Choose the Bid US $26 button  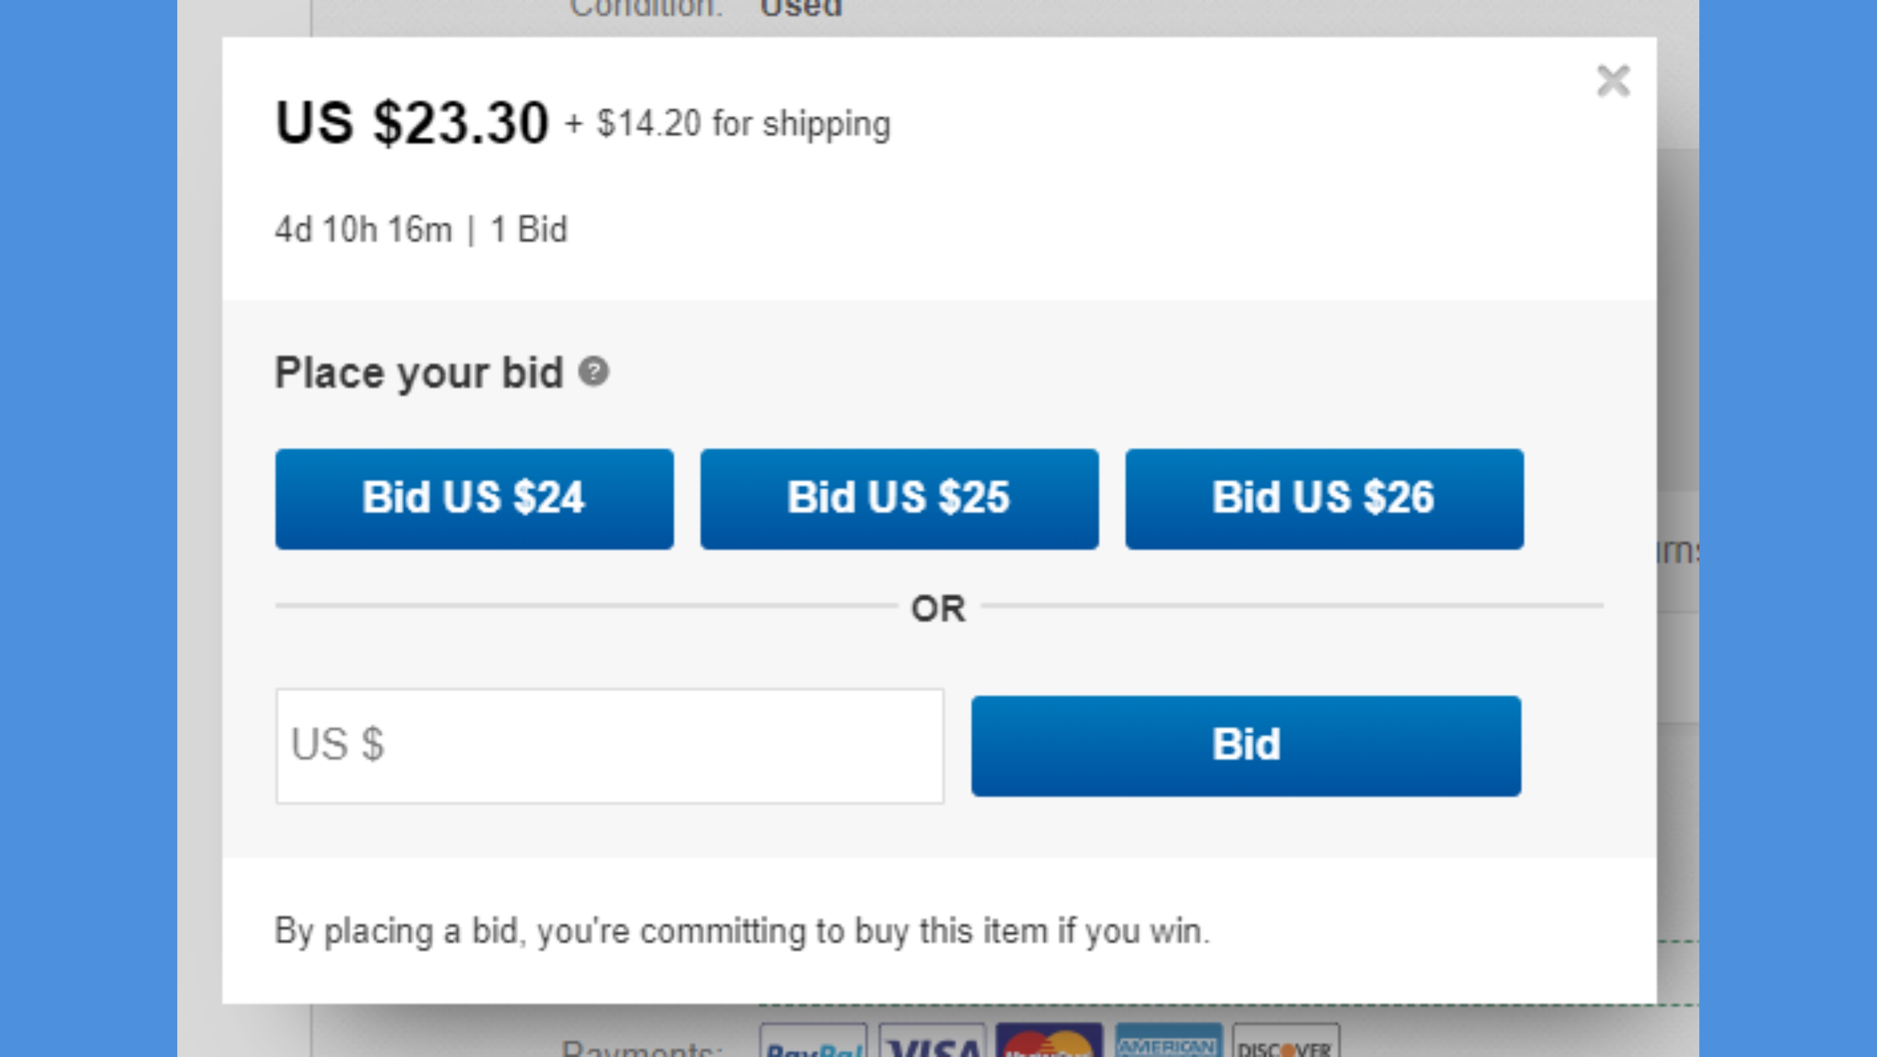point(1324,499)
